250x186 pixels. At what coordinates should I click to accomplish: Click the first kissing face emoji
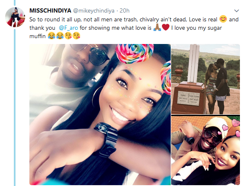(68, 36)
